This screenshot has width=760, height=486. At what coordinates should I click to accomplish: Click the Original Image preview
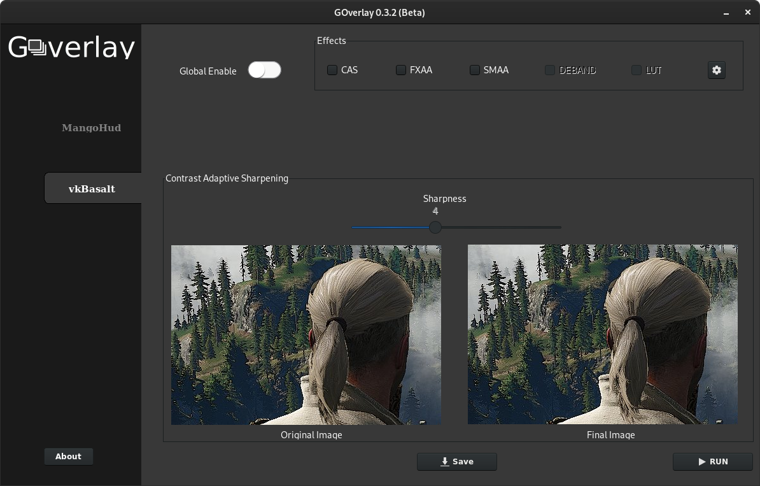point(306,334)
